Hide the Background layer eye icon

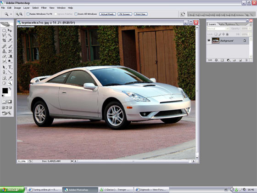(x=209, y=40)
